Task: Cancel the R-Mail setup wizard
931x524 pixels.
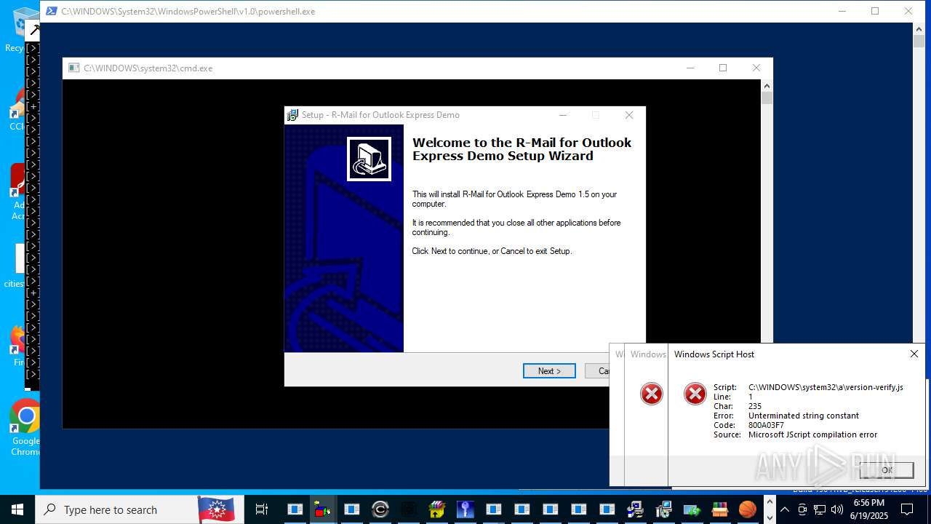Action: 597,371
